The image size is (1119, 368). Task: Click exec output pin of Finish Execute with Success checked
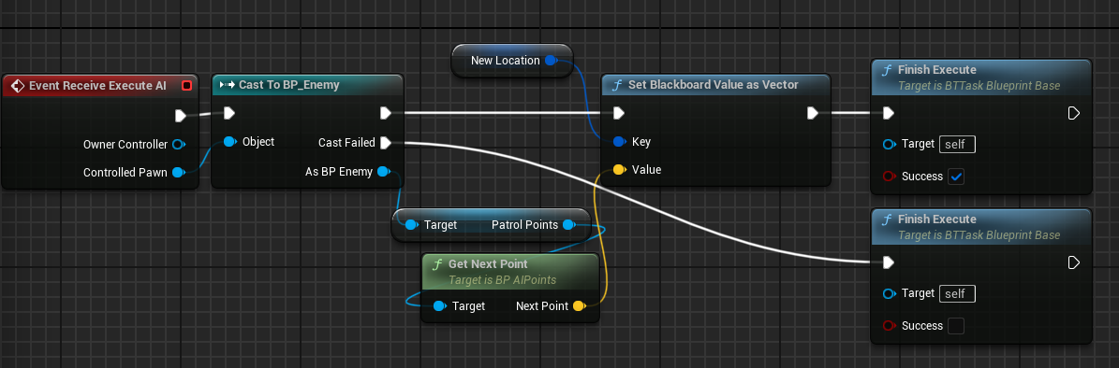[x=1073, y=113]
